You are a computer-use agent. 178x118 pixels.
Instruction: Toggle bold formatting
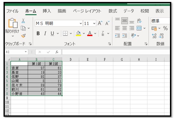pos(38,34)
